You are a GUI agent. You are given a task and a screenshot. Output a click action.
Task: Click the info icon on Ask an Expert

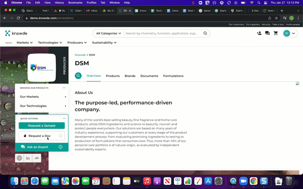60,147
